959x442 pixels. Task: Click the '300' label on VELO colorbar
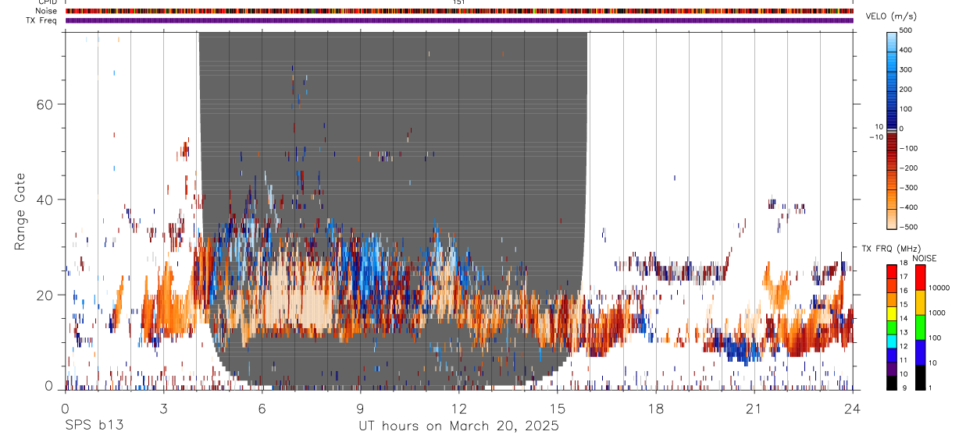pyautogui.click(x=906, y=69)
